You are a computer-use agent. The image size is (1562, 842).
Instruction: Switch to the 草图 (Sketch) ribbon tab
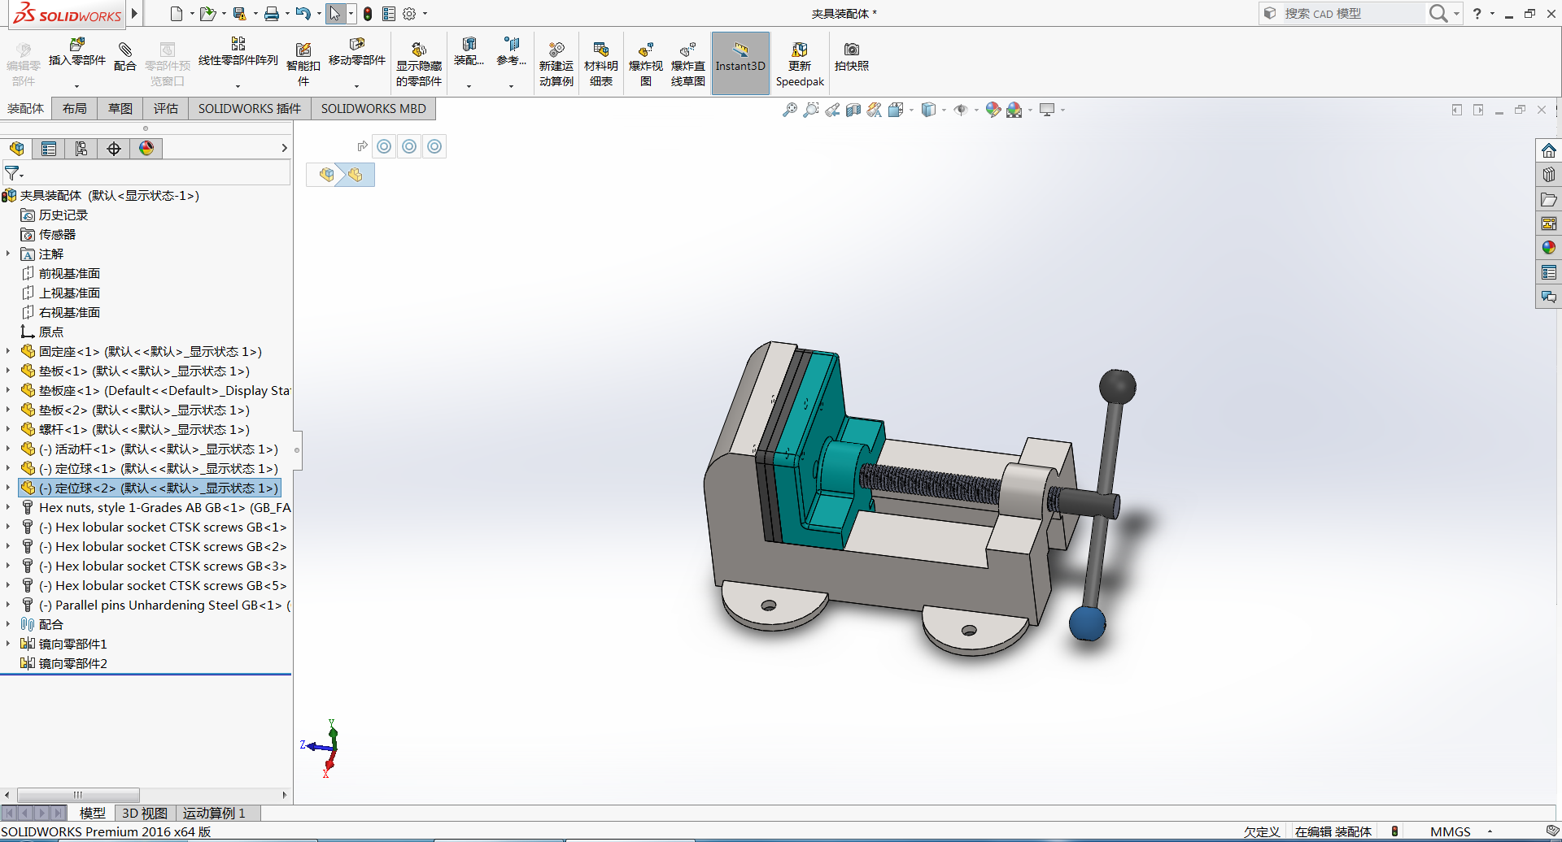120,109
